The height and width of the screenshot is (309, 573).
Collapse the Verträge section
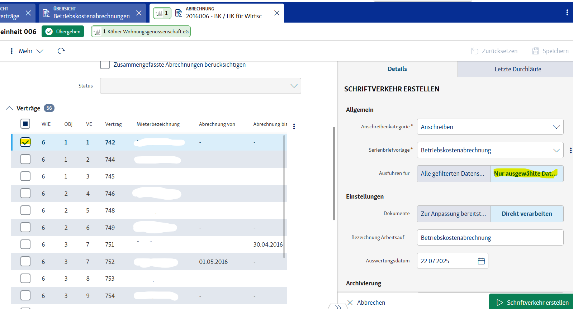9,108
